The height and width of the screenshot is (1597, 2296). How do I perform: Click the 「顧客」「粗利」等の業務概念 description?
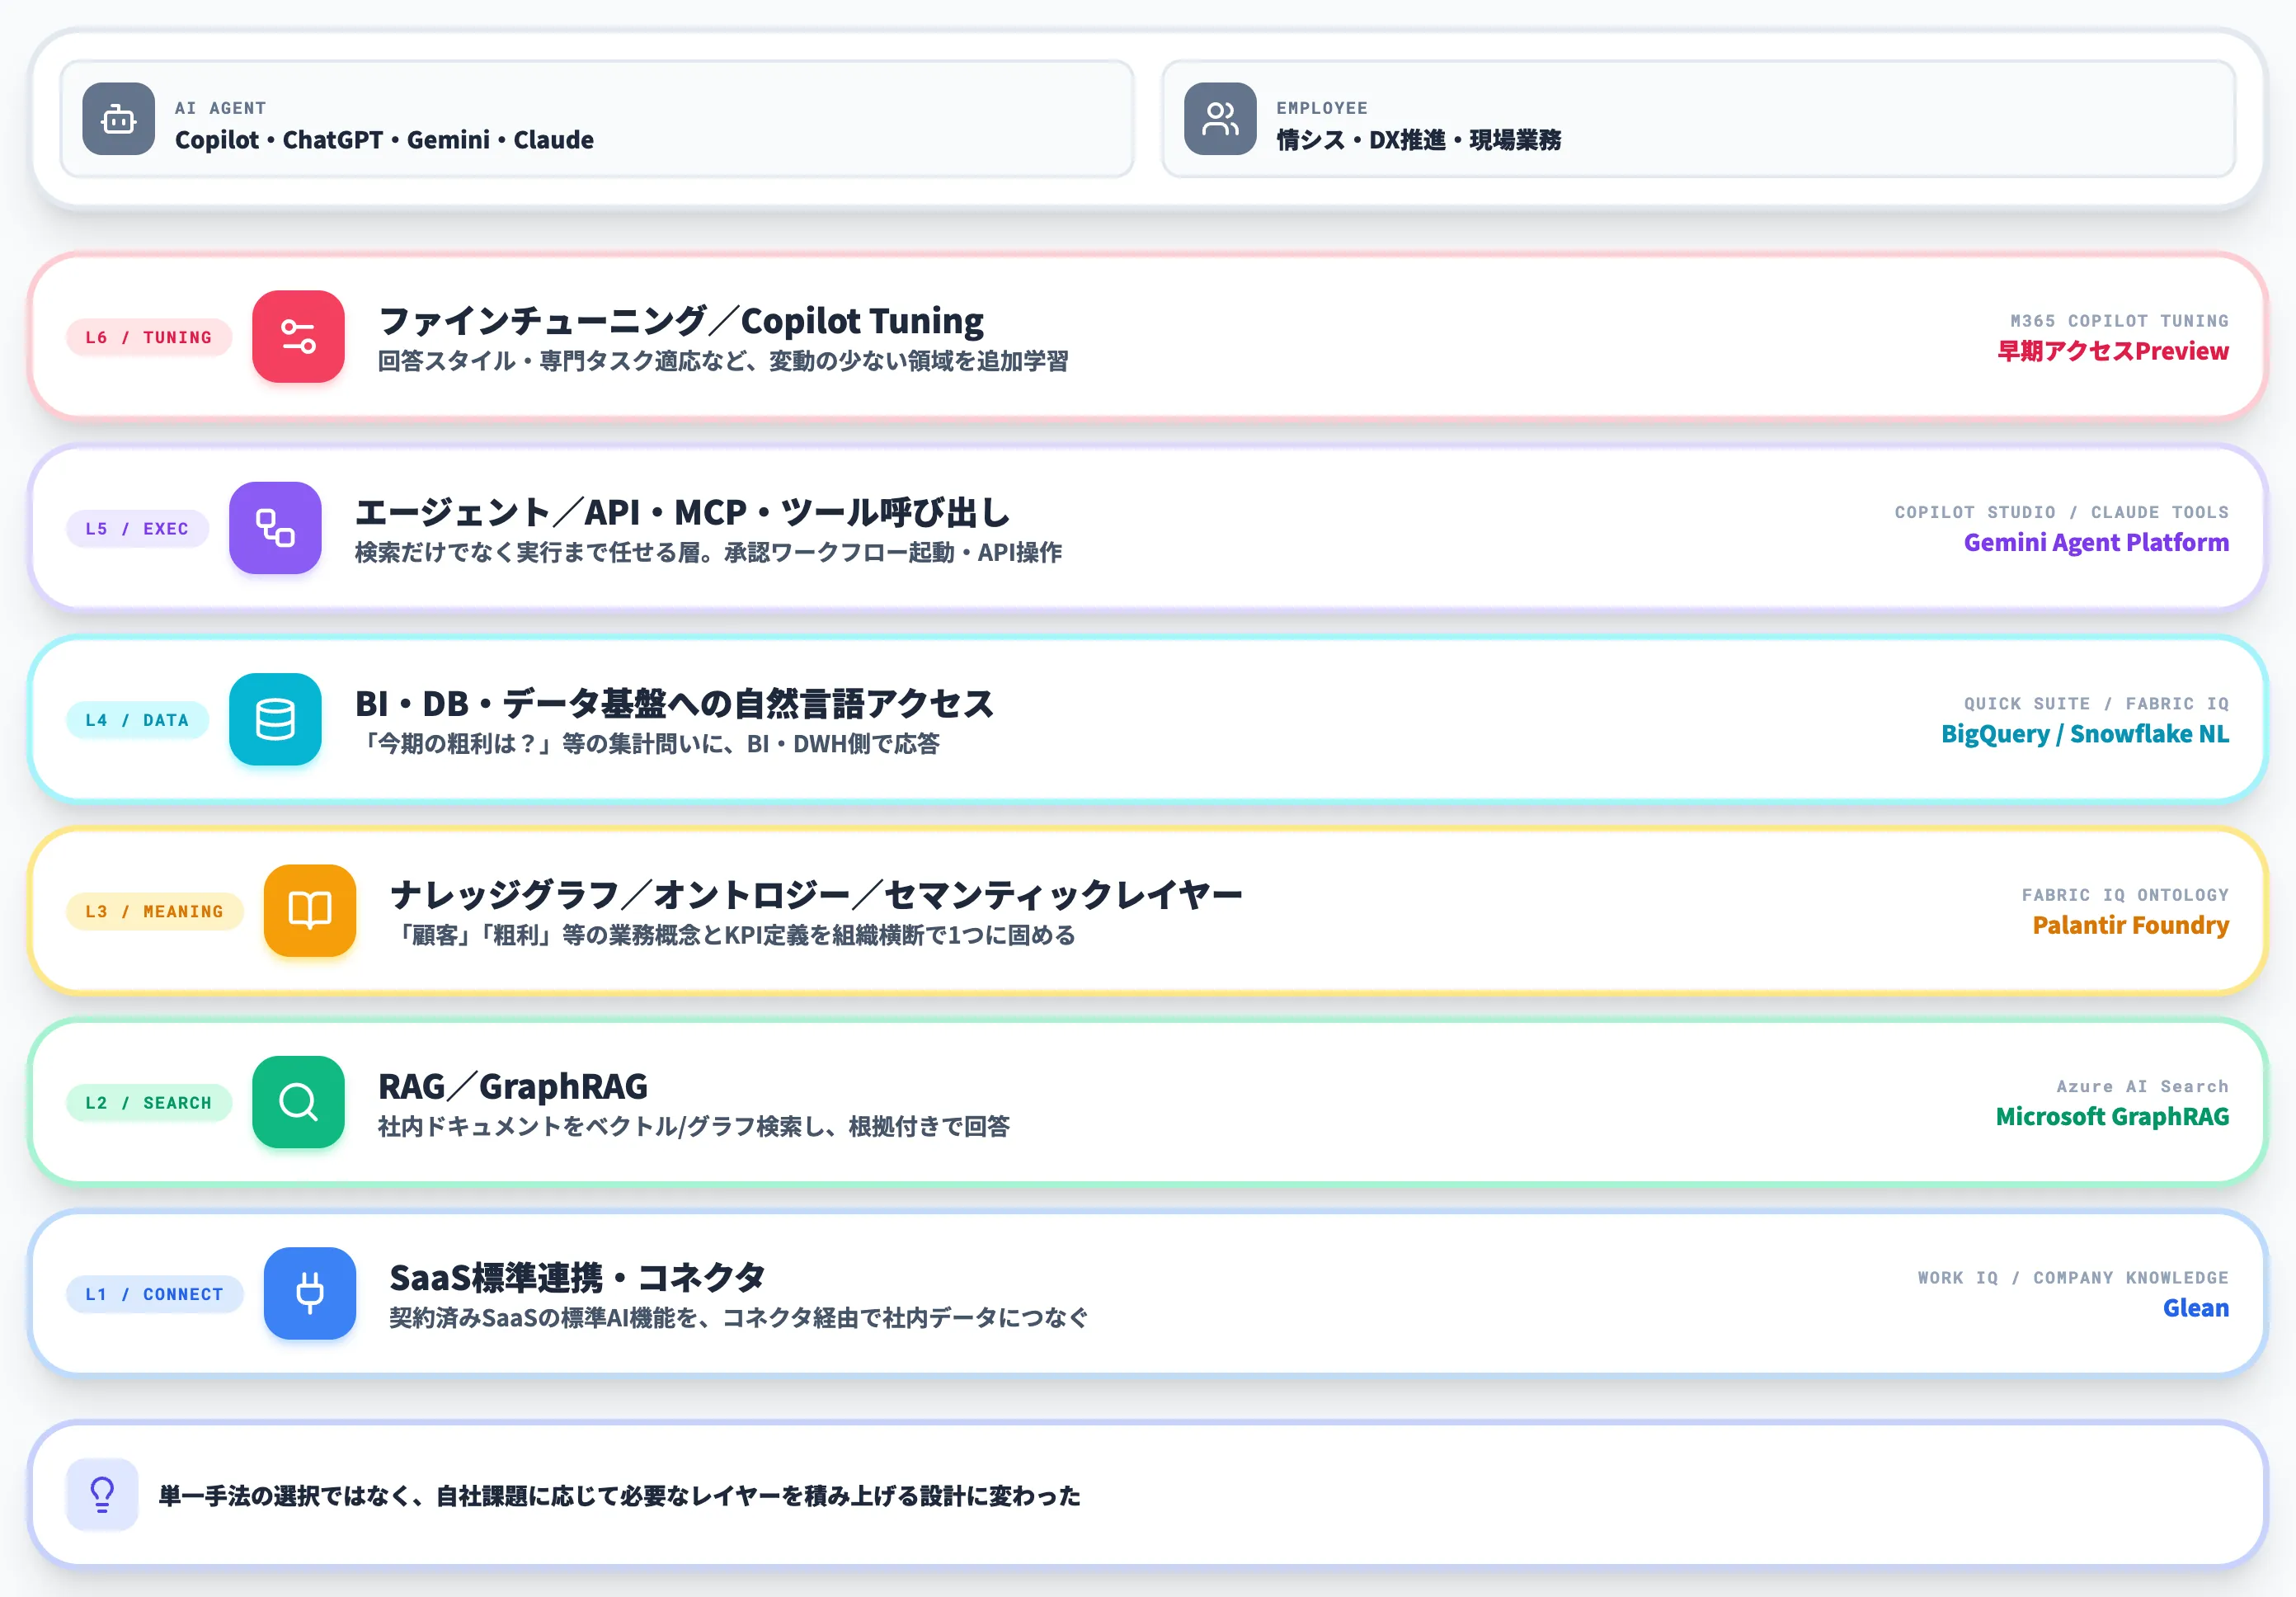732,935
